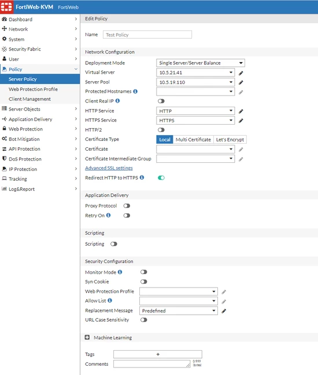Click the Comments text box

[x=151, y=364]
